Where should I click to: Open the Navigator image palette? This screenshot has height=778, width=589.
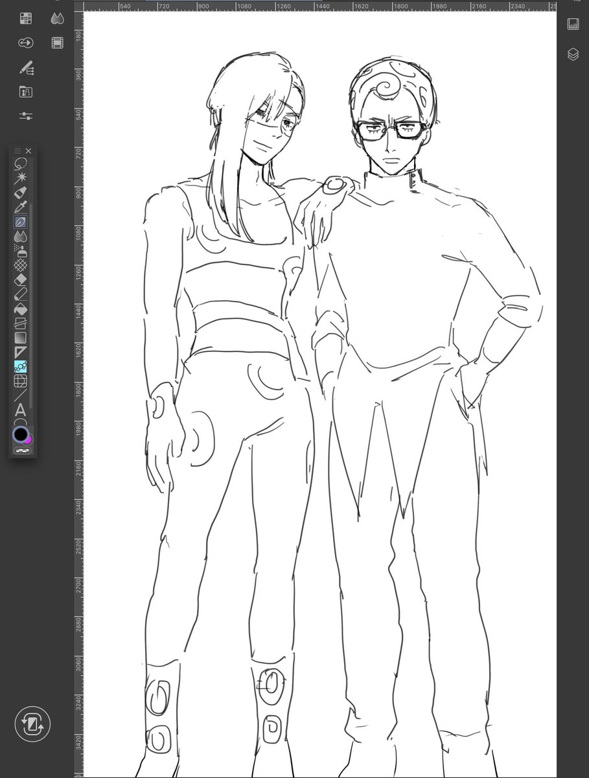(x=573, y=24)
